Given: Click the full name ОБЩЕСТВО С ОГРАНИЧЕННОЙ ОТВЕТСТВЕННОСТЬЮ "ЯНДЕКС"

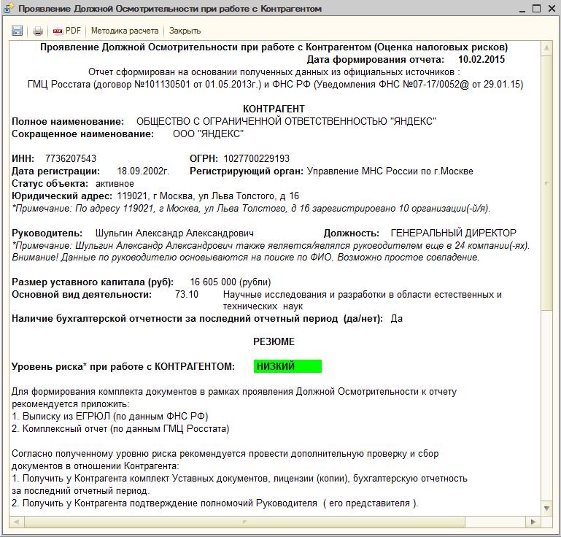Looking at the screenshot, I should tap(286, 121).
